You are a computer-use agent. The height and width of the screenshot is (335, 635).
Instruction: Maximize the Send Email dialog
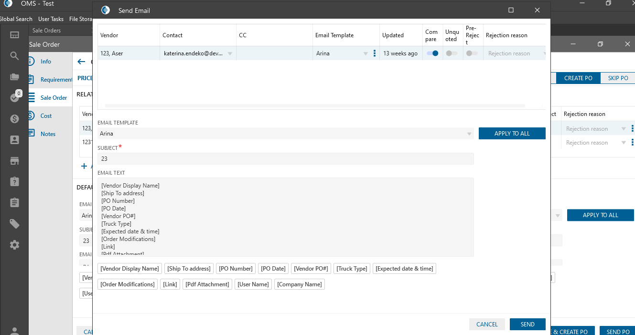(511, 10)
